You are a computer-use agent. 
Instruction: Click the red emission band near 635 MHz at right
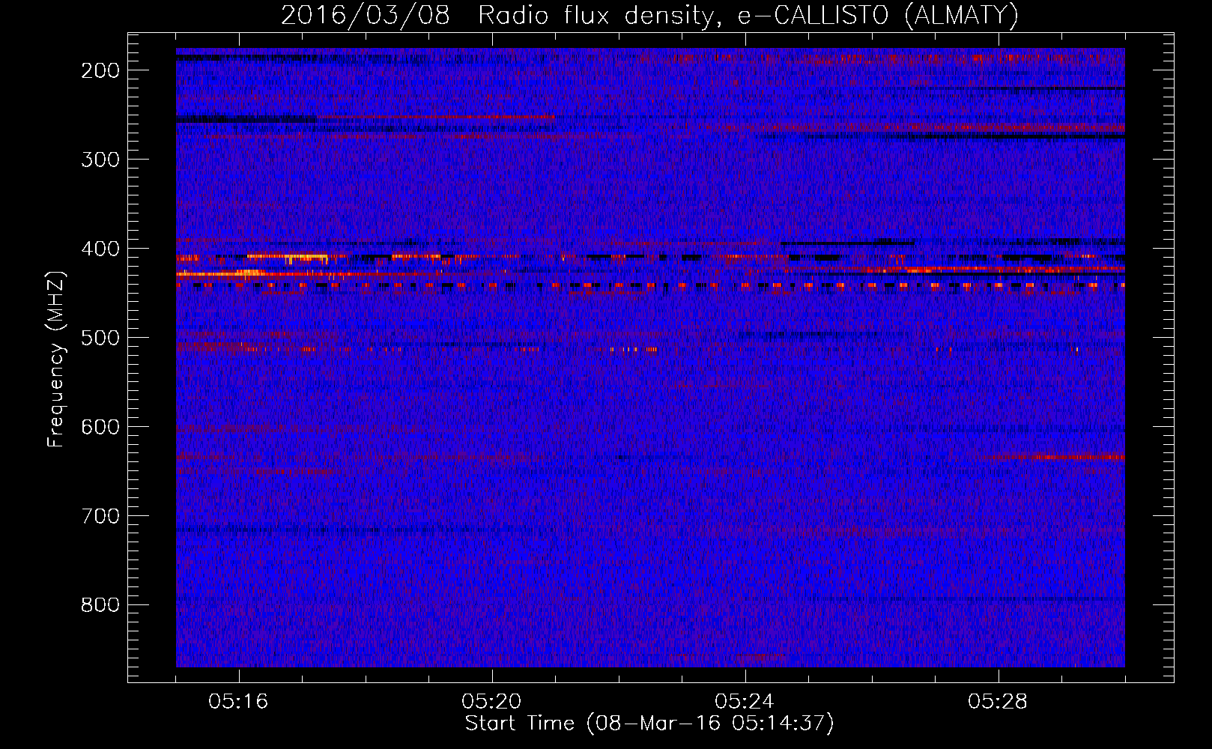[x=1056, y=457]
